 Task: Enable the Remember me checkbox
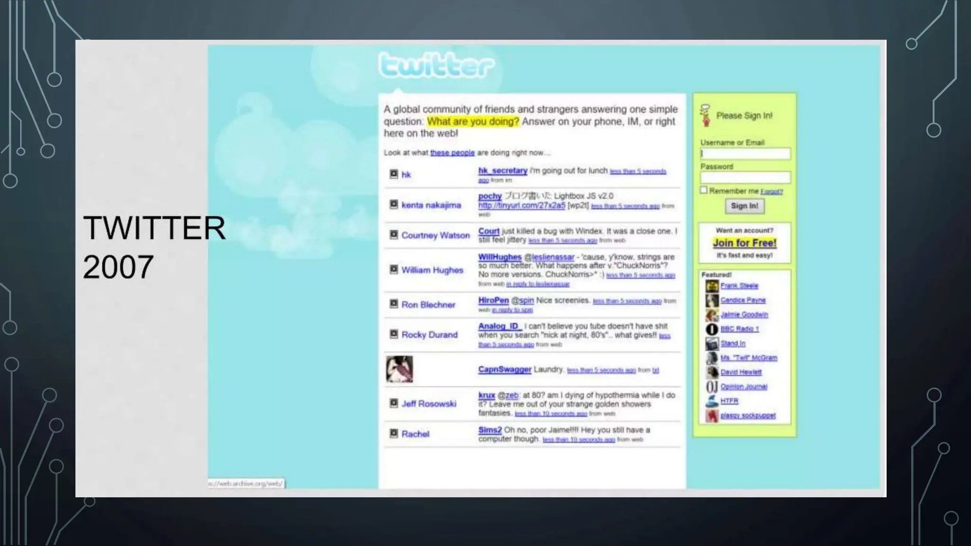tap(704, 190)
